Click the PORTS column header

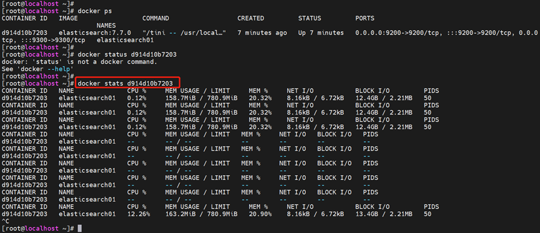click(365, 18)
